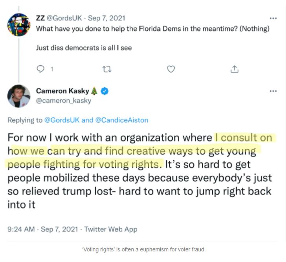Open the @CandiceAiston mention link
The height and width of the screenshot is (262, 286).
(x=122, y=120)
